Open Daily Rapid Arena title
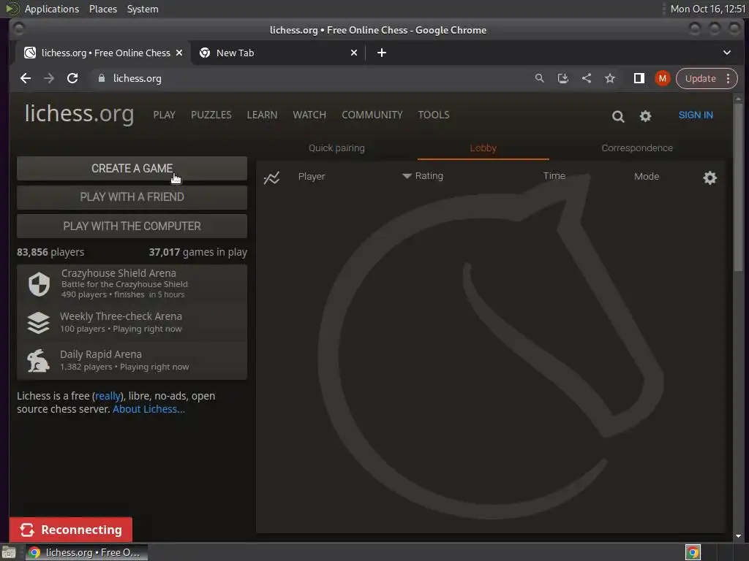The height and width of the screenshot is (561, 749). coord(101,354)
